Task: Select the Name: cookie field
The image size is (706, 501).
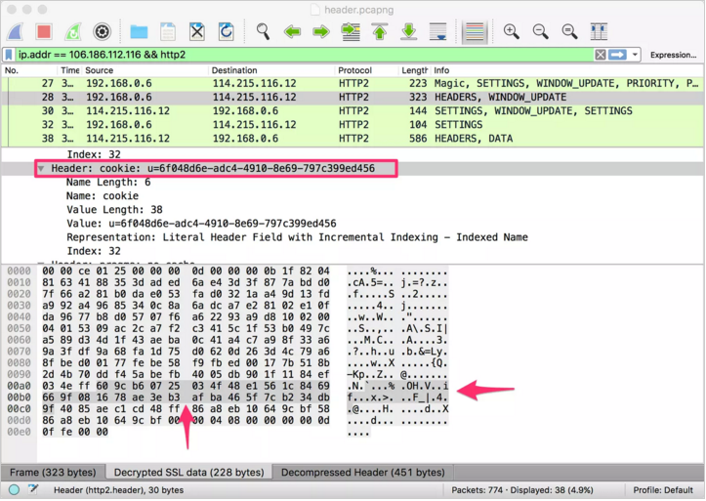Action: tap(103, 196)
